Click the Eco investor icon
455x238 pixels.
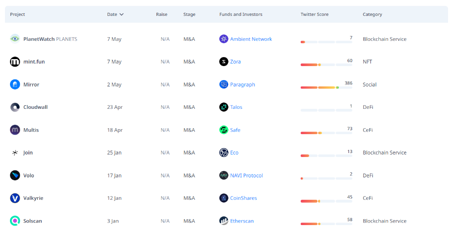tap(224, 153)
